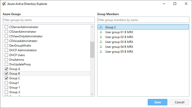Select the DHCP Administrators label
The width and height of the screenshot is (192, 108).
point(23,50)
